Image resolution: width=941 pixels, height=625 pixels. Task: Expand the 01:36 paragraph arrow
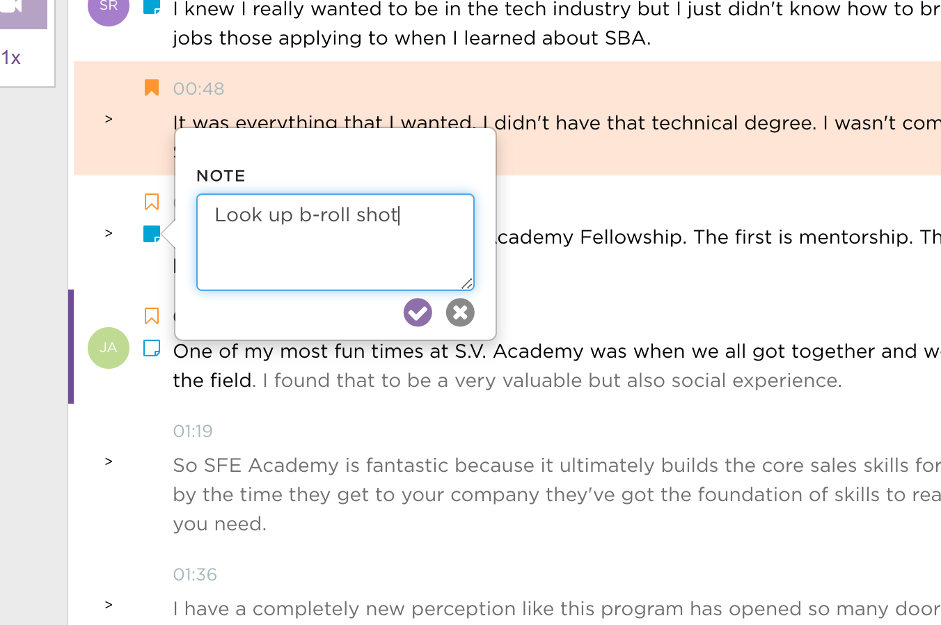click(x=109, y=605)
